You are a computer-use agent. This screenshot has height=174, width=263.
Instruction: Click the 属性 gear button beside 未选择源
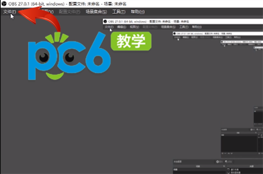click(x=219, y=162)
